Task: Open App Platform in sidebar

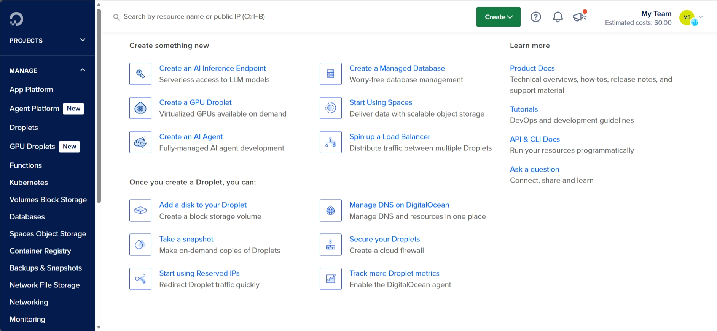Action: (31, 90)
